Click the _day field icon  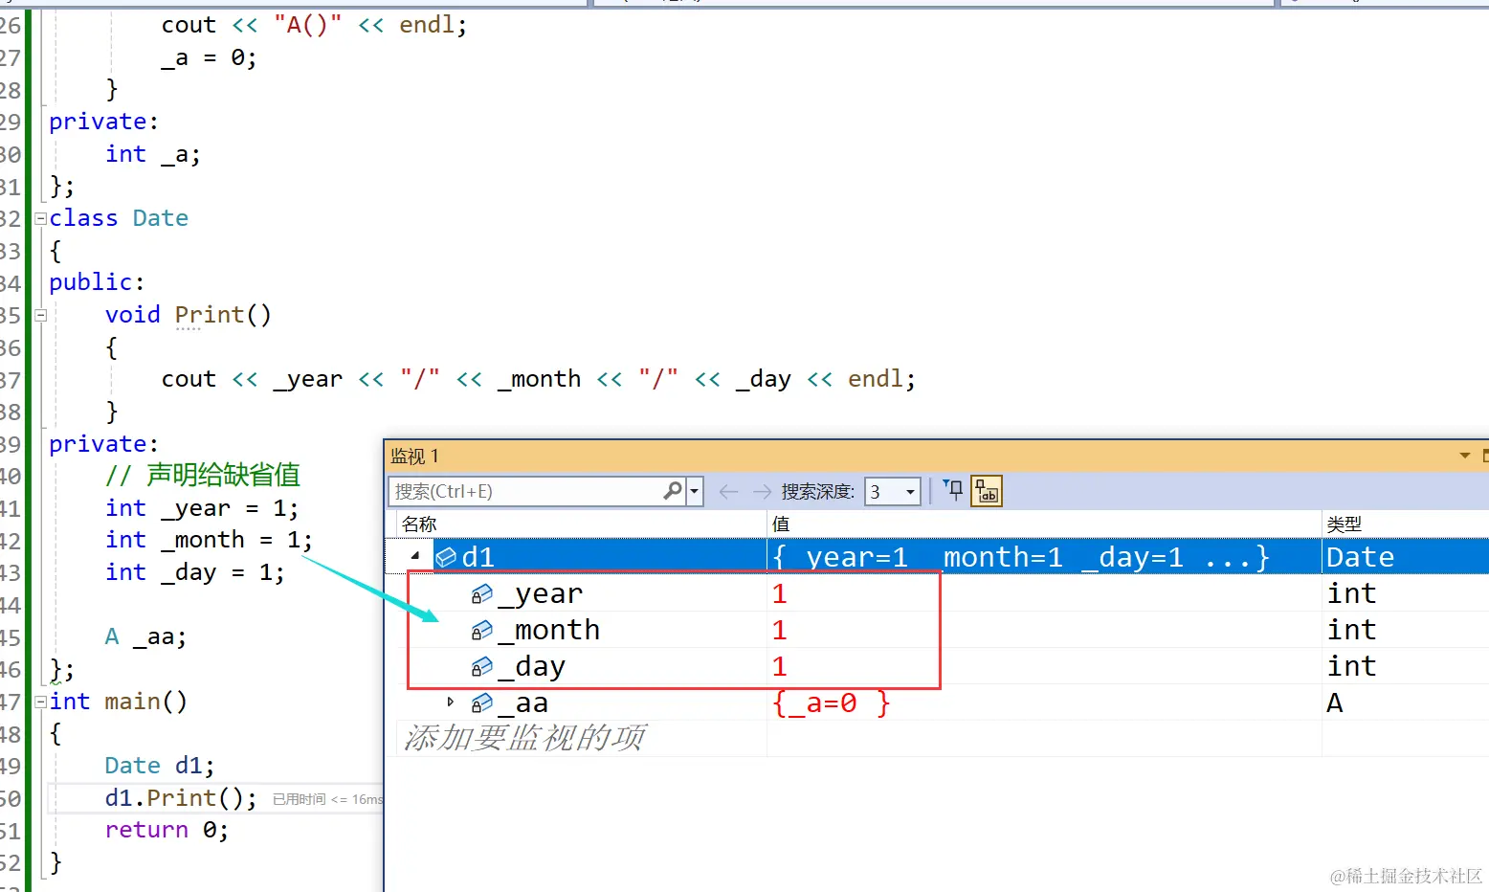[482, 667]
